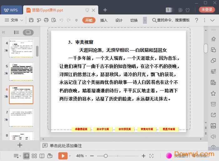Switch to Reading view
The height and width of the screenshot is (161, 219).
42,156
